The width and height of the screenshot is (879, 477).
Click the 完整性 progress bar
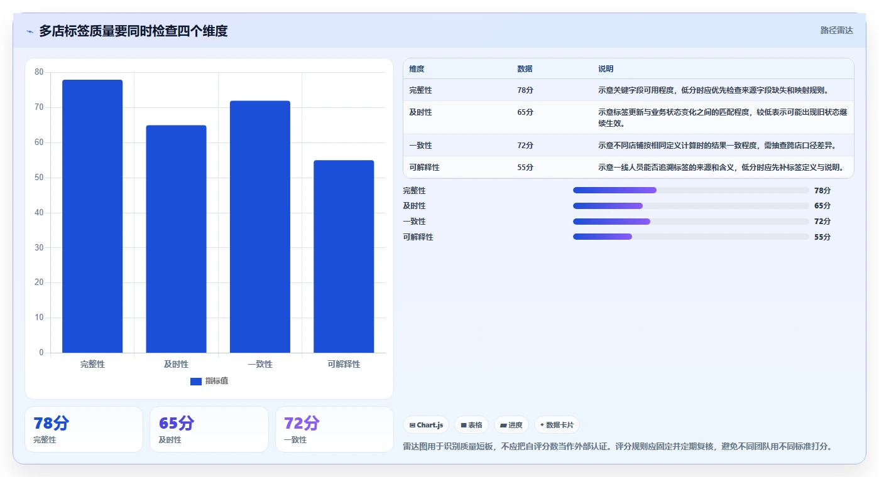(x=691, y=190)
